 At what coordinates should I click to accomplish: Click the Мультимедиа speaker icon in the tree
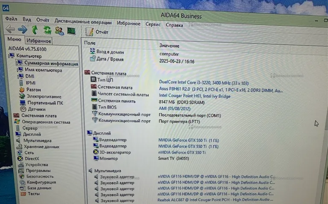coord(19,140)
